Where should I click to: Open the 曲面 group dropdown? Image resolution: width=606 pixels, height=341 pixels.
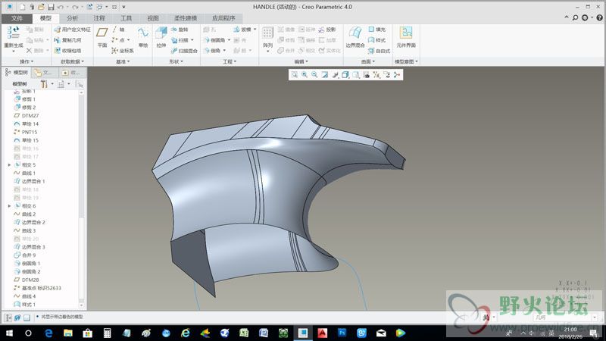tap(368, 61)
